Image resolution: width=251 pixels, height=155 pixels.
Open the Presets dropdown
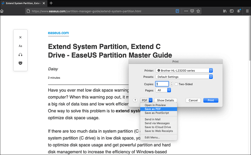[x=184, y=77]
